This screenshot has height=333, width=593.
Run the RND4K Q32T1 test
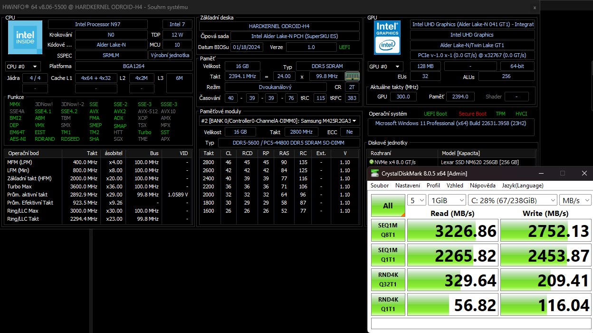coord(388,280)
